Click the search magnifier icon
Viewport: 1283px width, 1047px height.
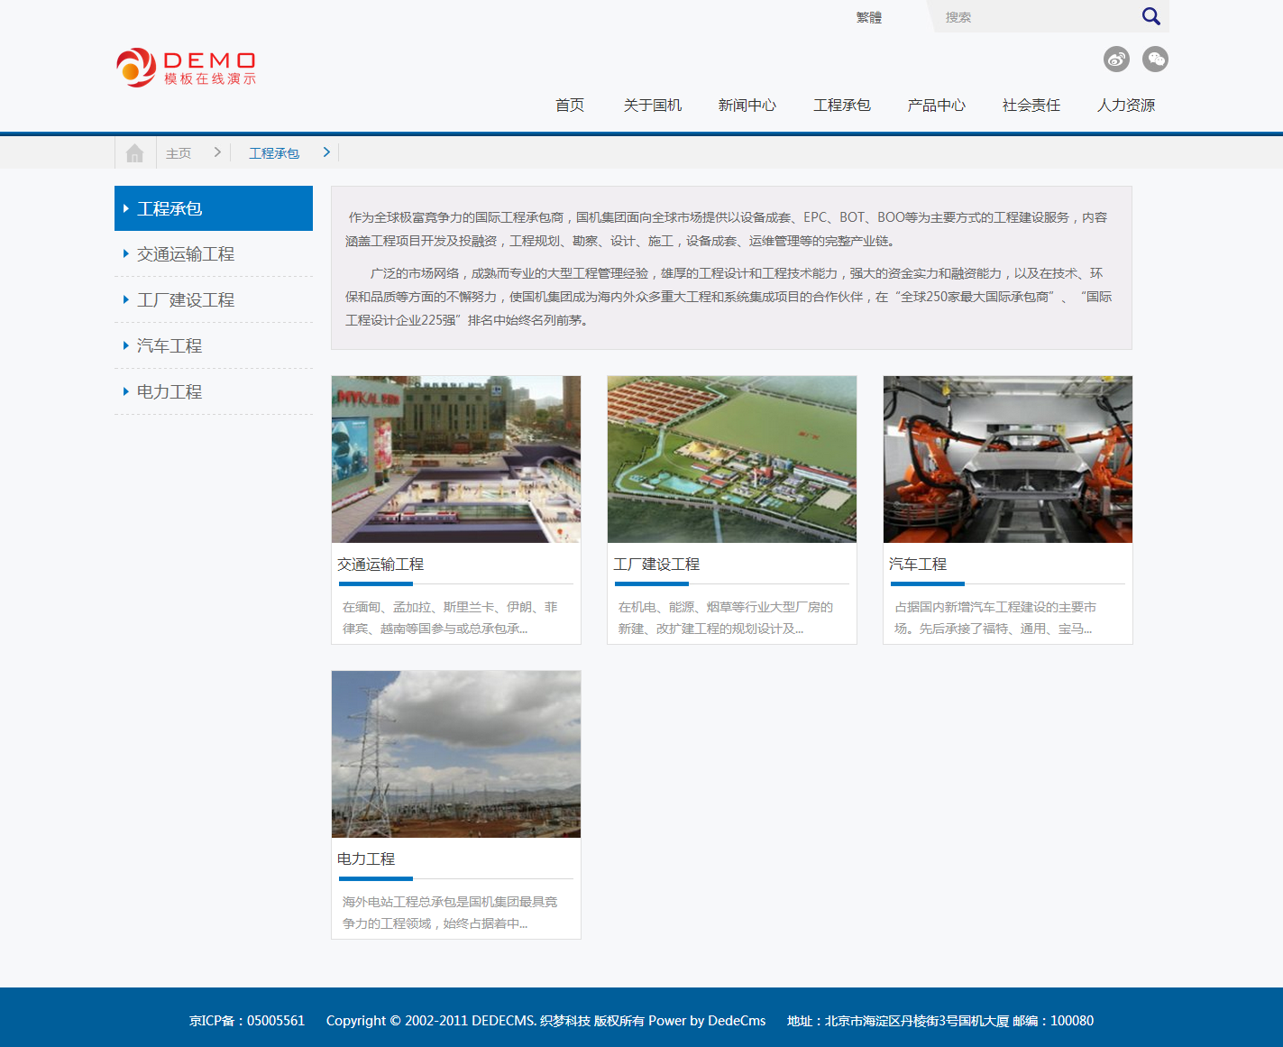(x=1150, y=16)
